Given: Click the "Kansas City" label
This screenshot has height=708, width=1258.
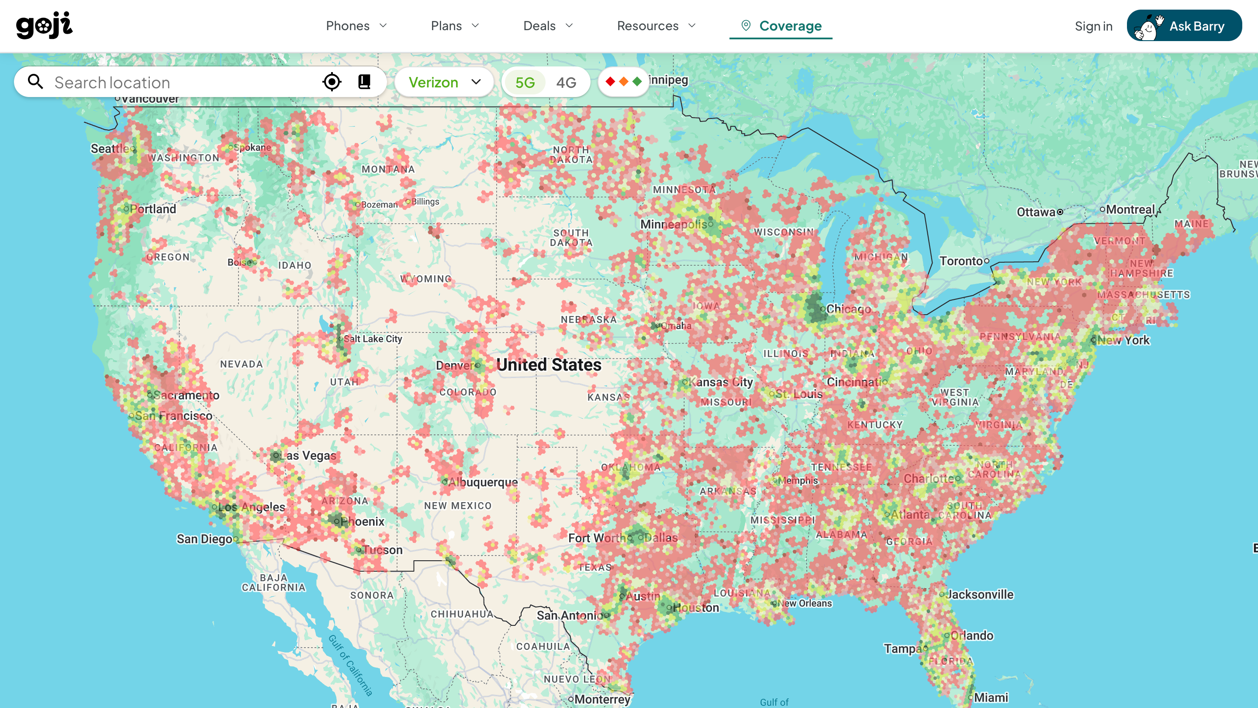Looking at the screenshot, I should (x=721, y=382).
